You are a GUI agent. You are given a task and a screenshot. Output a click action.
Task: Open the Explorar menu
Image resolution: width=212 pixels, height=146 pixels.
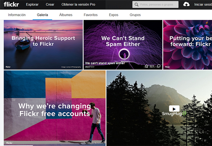click(x=32, y=5)
